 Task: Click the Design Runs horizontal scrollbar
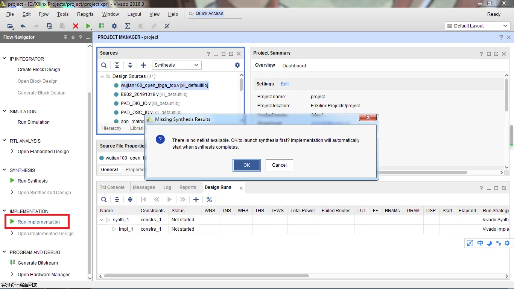(x=206, y=276)
